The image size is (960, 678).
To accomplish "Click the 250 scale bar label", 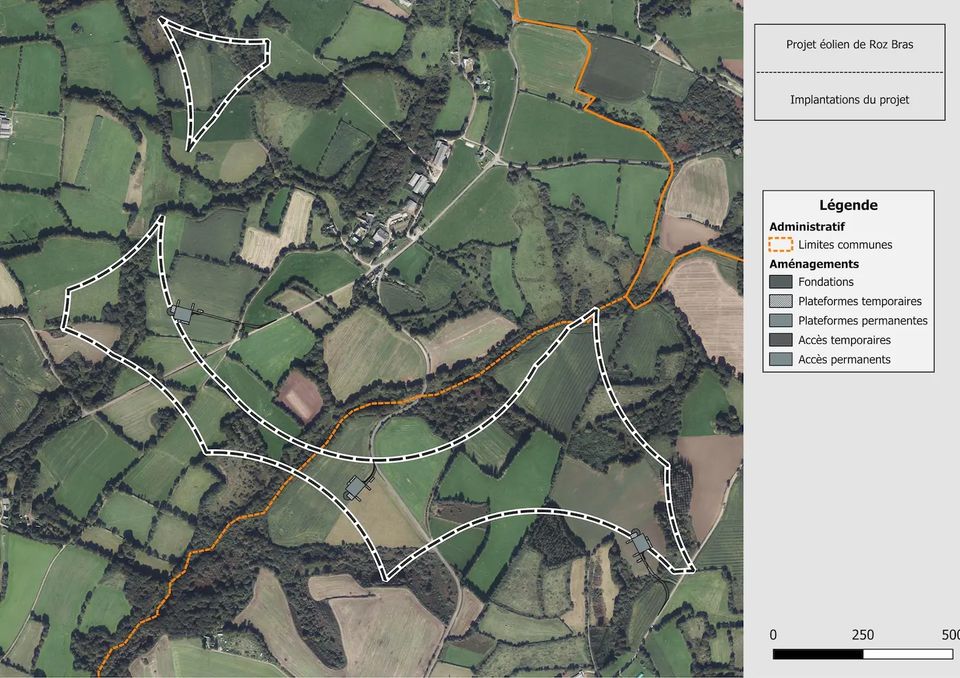I will [x=863, y=635].
